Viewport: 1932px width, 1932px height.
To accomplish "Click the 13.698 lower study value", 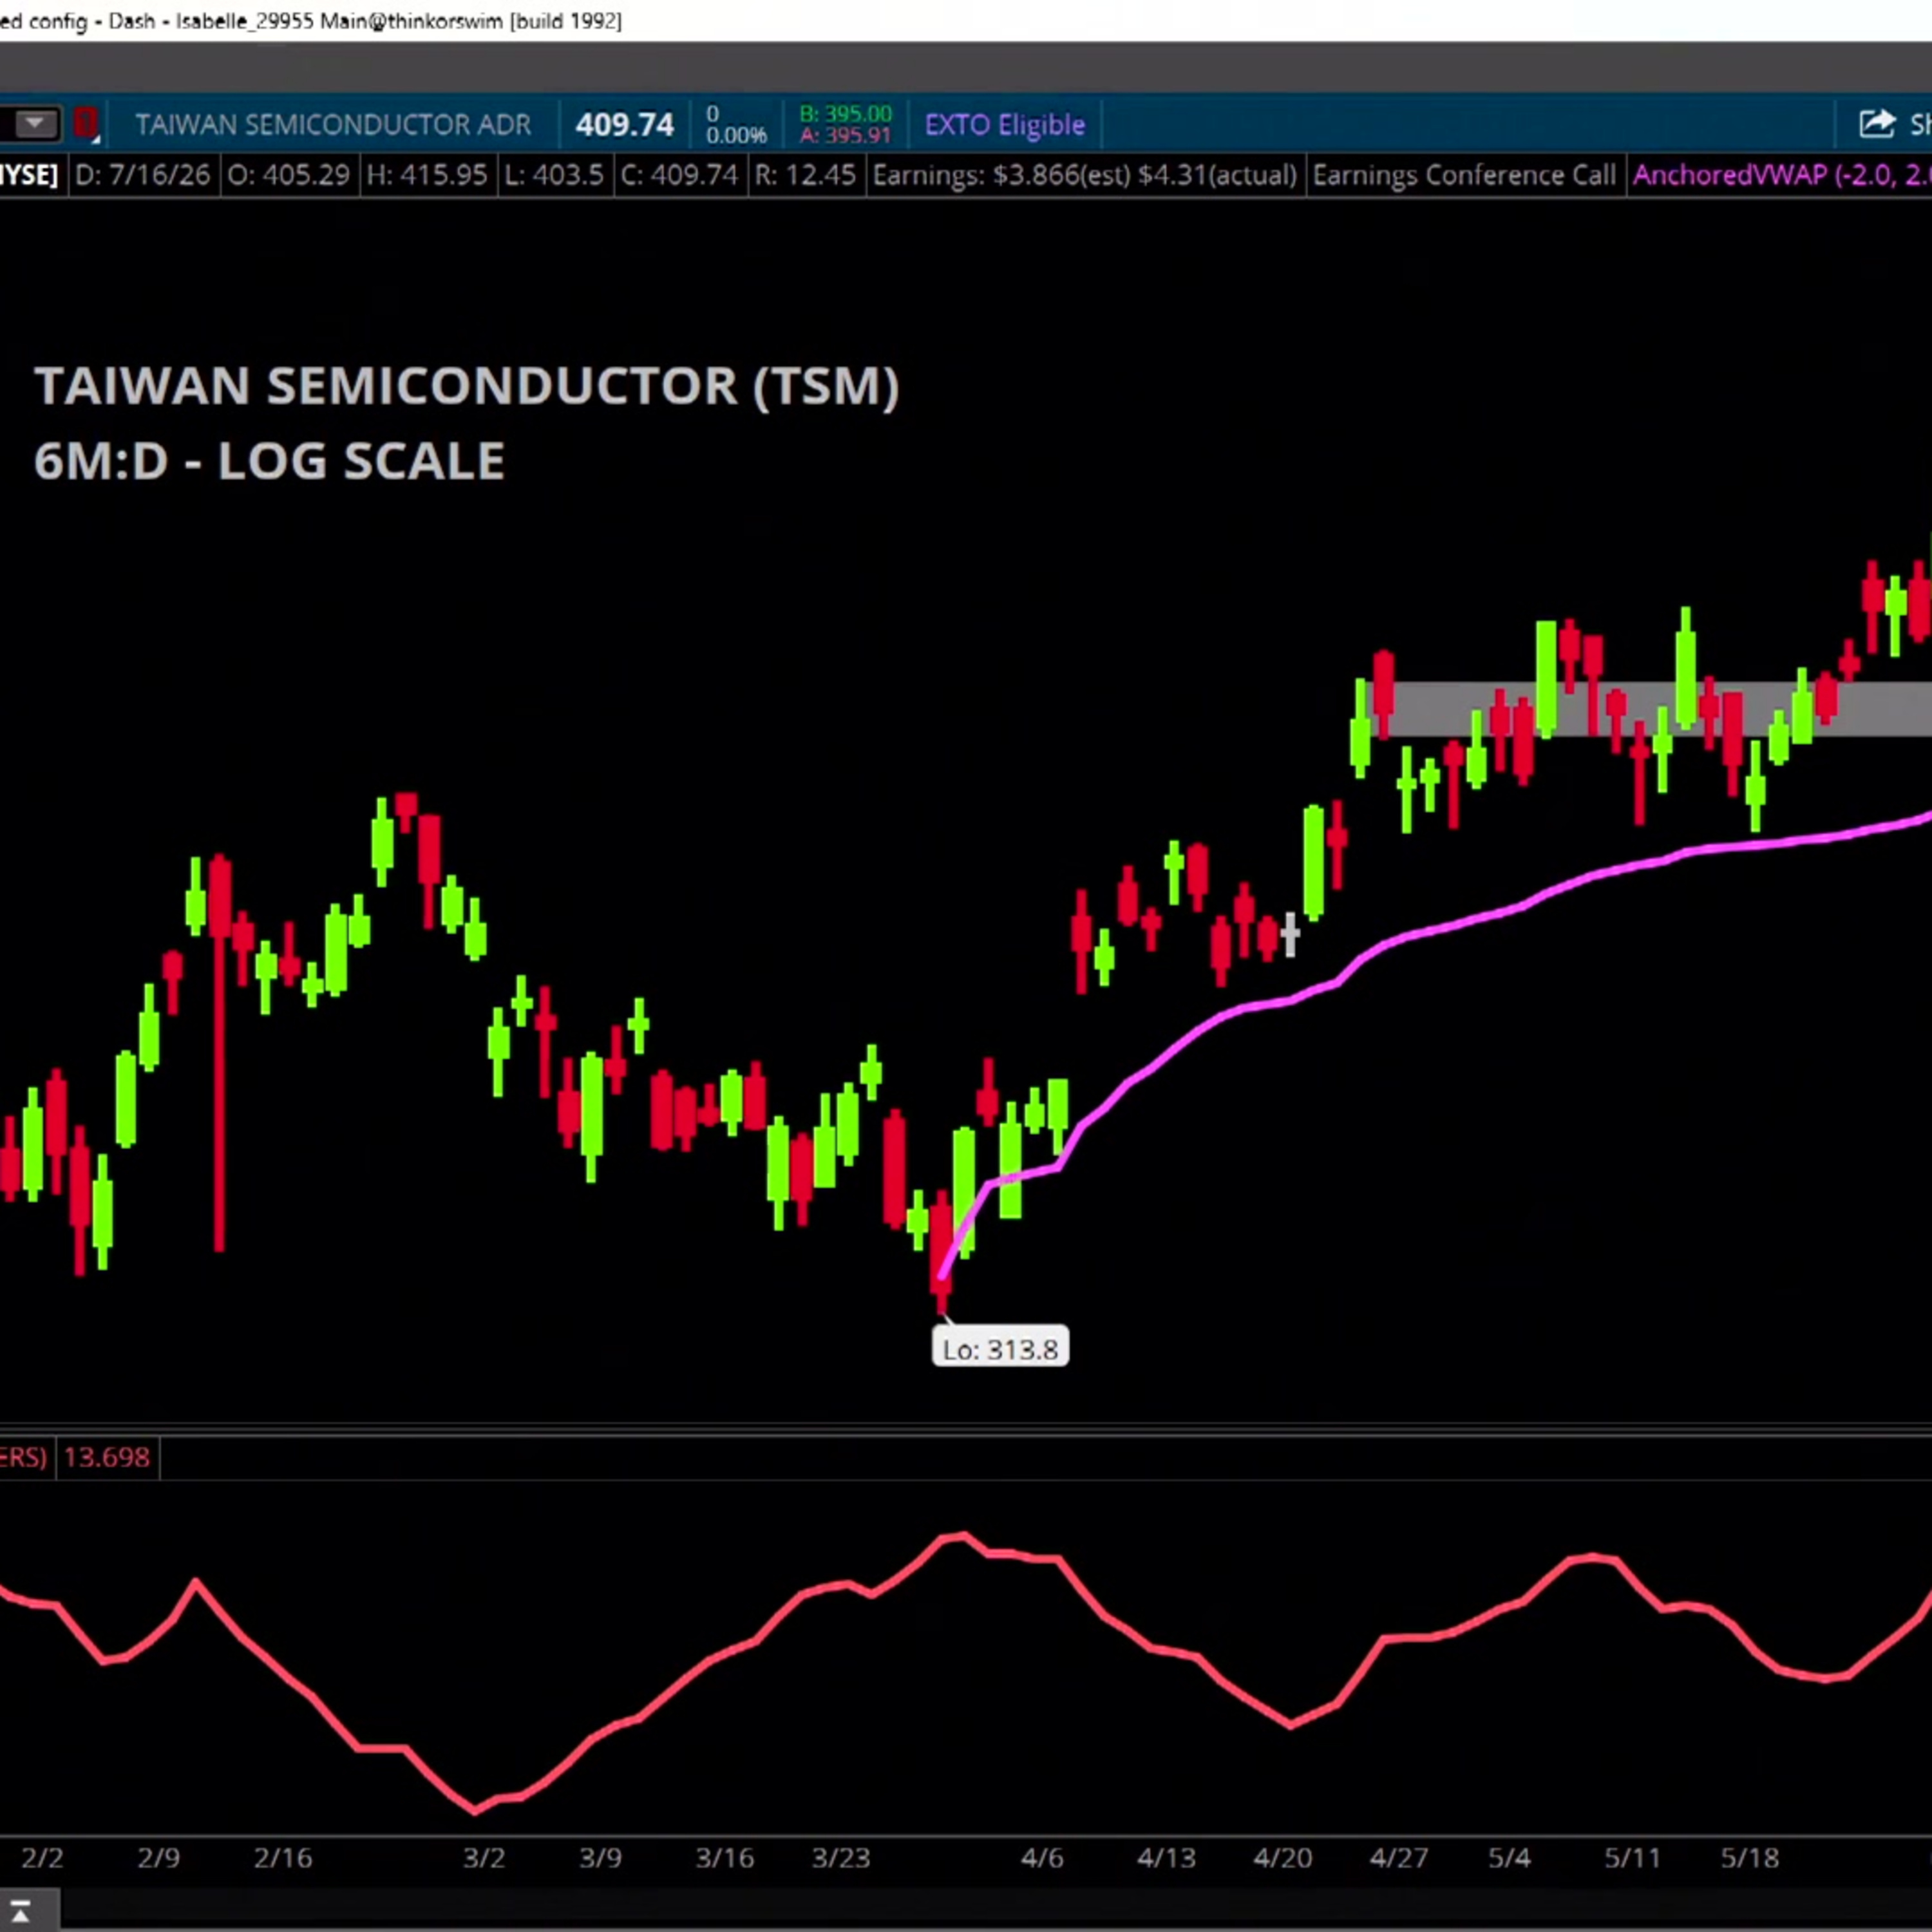I will (106, 1457).
